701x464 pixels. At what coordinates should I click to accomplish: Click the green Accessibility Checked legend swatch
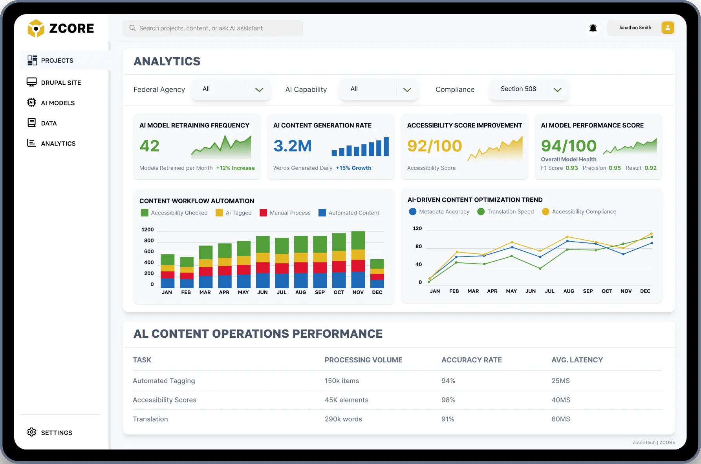coord(145,213)
